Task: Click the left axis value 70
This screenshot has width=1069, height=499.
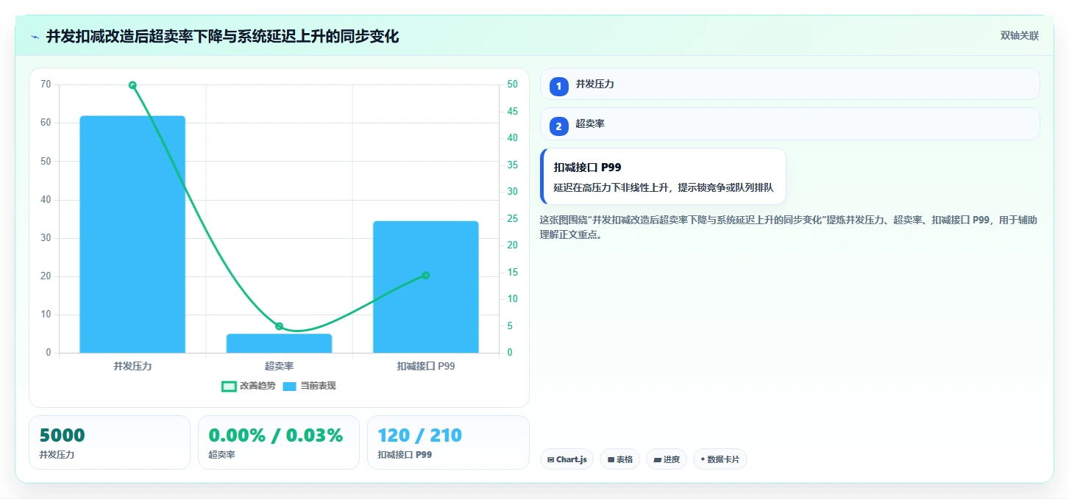Action: (46, 85)
